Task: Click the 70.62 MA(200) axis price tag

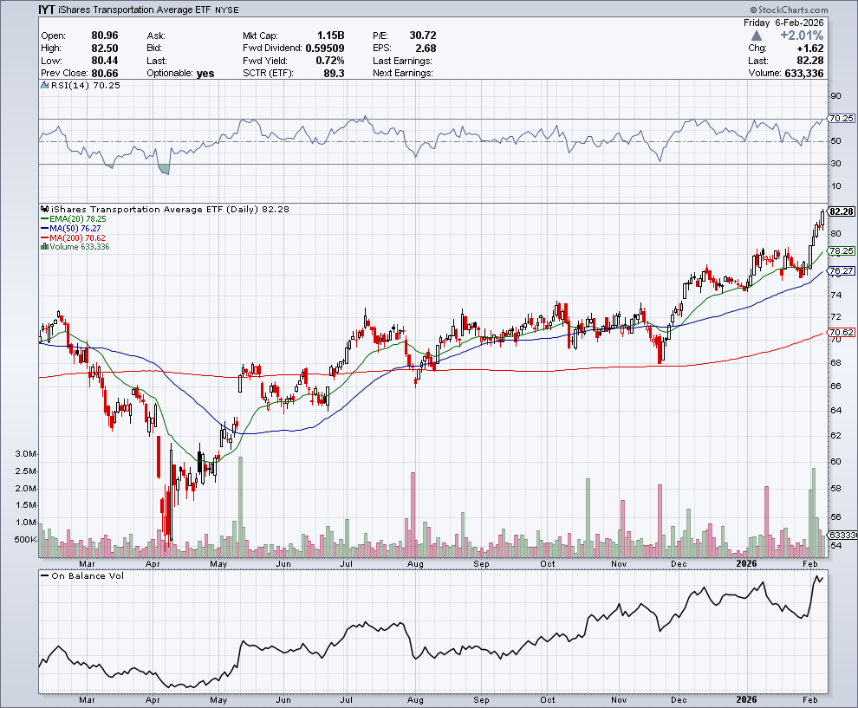Action: pos(842,333)
